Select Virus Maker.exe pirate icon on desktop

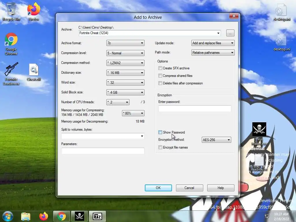coord(259,134)
